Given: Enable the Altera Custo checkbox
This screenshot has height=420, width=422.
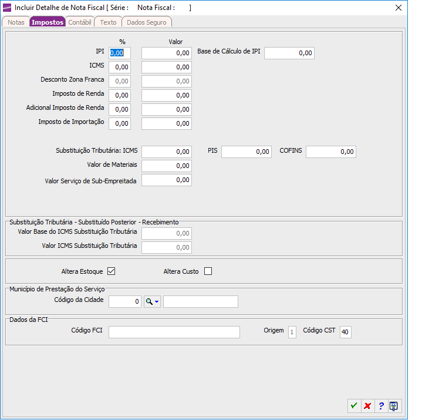Looking at the screenshot, I should click(x=207, y=271).
